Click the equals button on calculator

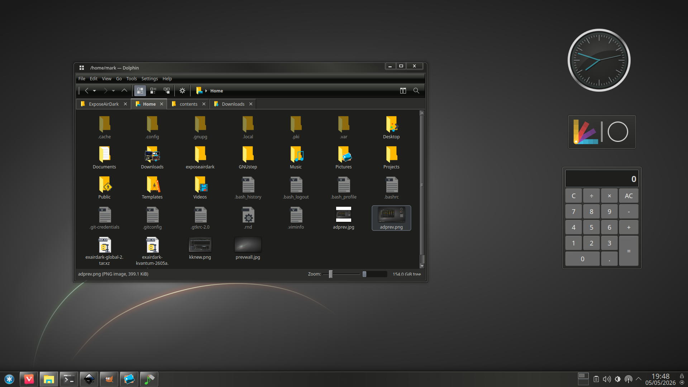point(629,251)
